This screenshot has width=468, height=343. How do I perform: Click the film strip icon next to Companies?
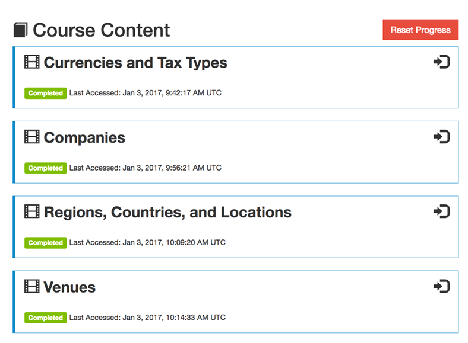[32, 137]
